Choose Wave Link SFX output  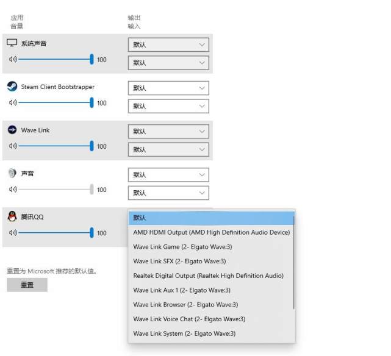coord(211,262)
